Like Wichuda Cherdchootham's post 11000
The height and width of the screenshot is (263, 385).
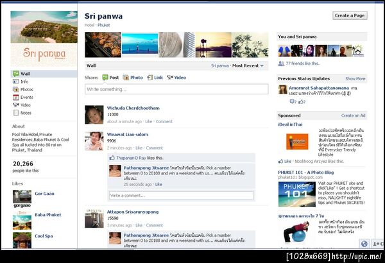click(x=149, y=121)
